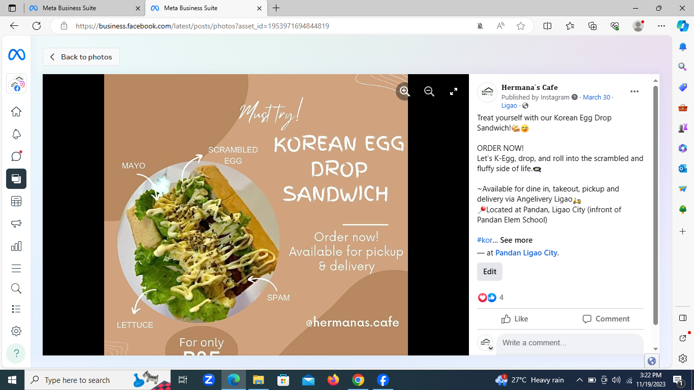The image size is (694, 390).
Task: Click the bulleted list icon in Meta sidebar
Action: click(16, 309)
